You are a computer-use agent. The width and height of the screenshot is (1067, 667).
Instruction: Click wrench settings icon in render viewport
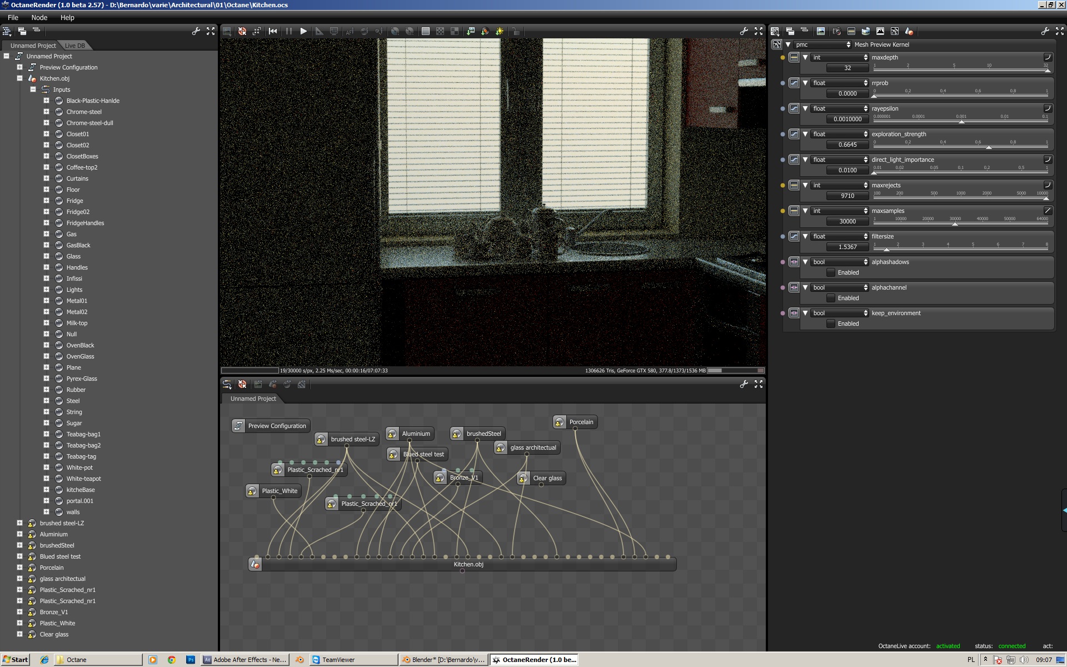coord(744,31)
